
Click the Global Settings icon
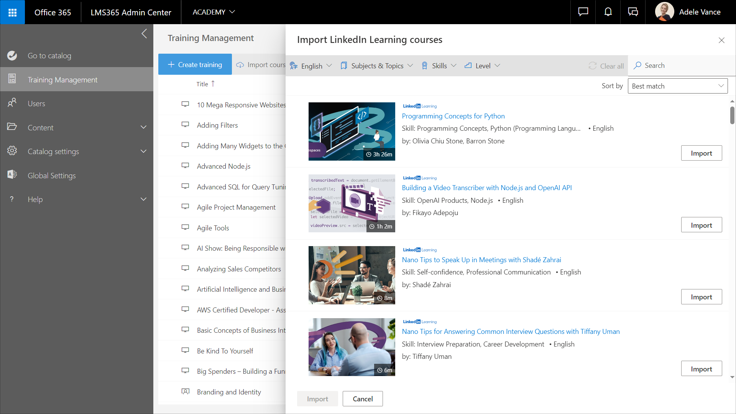12,175
